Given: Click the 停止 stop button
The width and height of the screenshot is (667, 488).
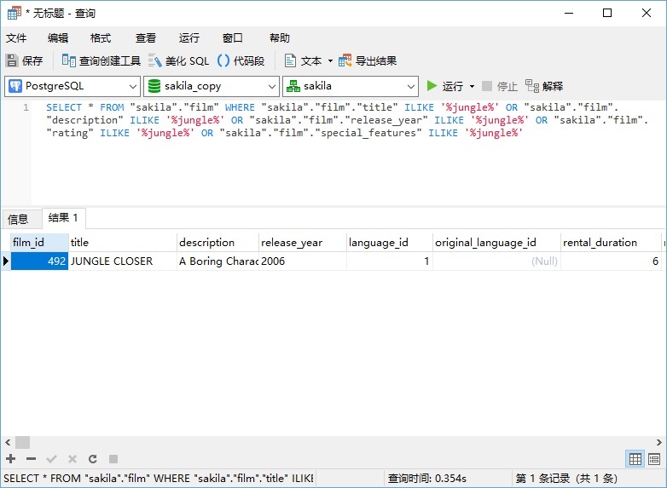Looking at the screenshot, I should tap(500, 86).
